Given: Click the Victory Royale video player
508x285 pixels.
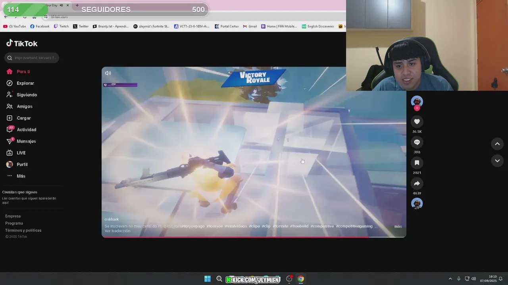Looking at the screenshot, I should pyautogui.click(x=254, y=152).
